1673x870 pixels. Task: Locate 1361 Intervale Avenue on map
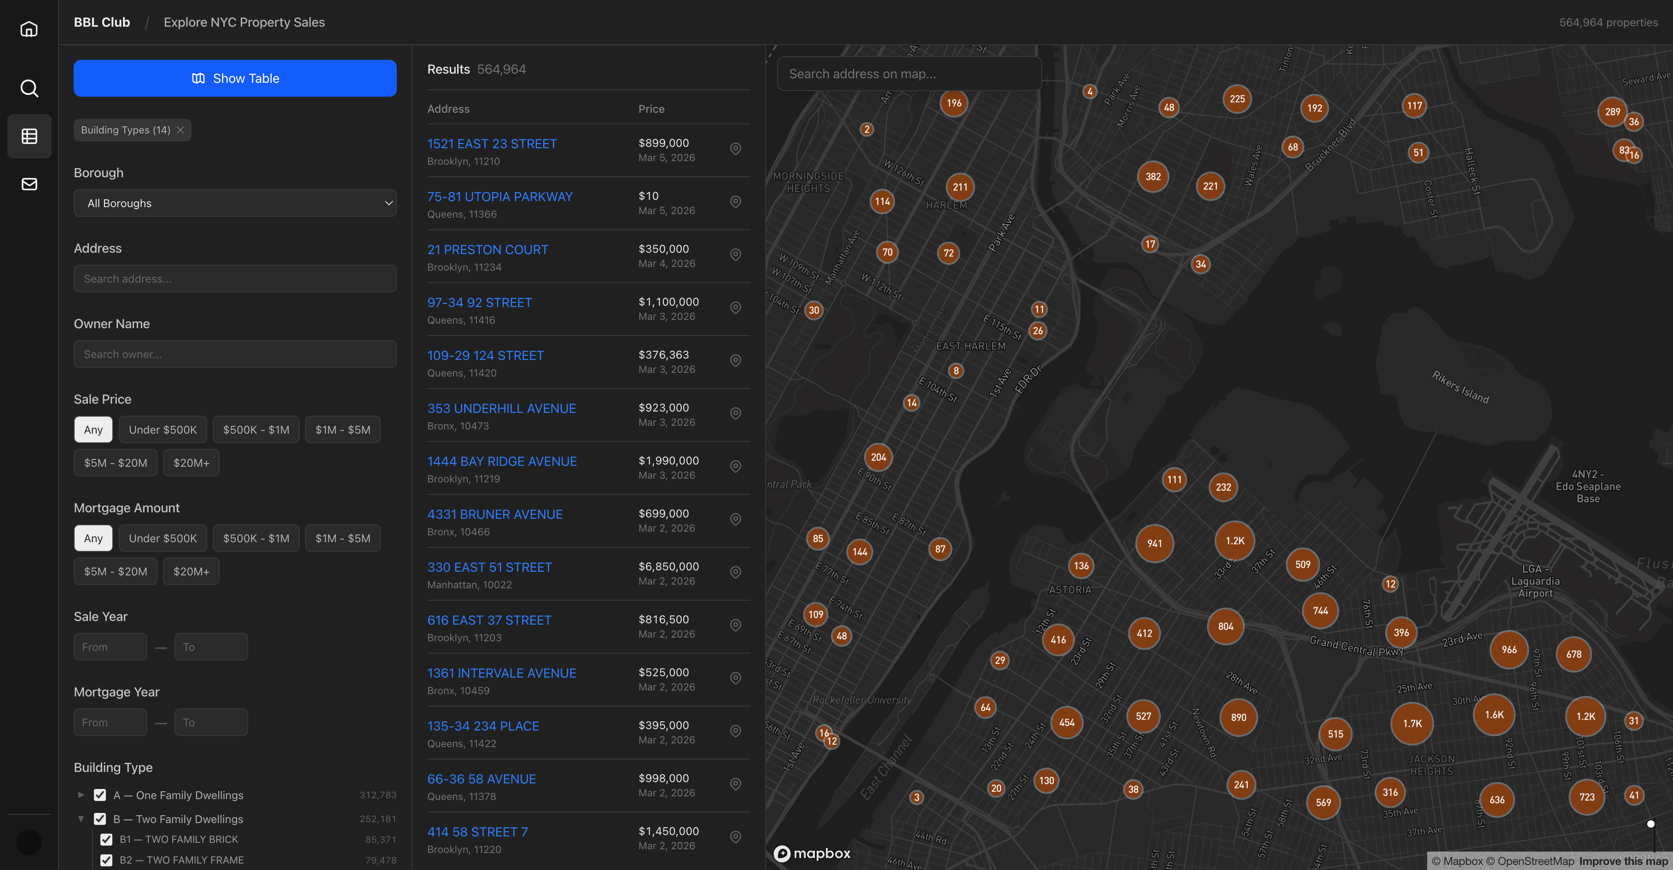pyautogui.click(x=735, y=678)
